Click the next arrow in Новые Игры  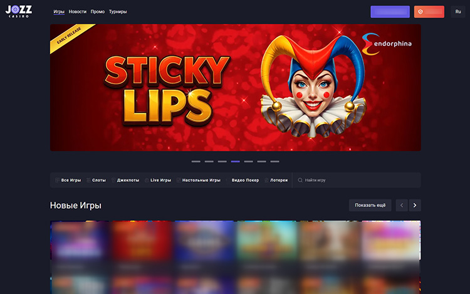pyautogui.click(x=415, y=205)
